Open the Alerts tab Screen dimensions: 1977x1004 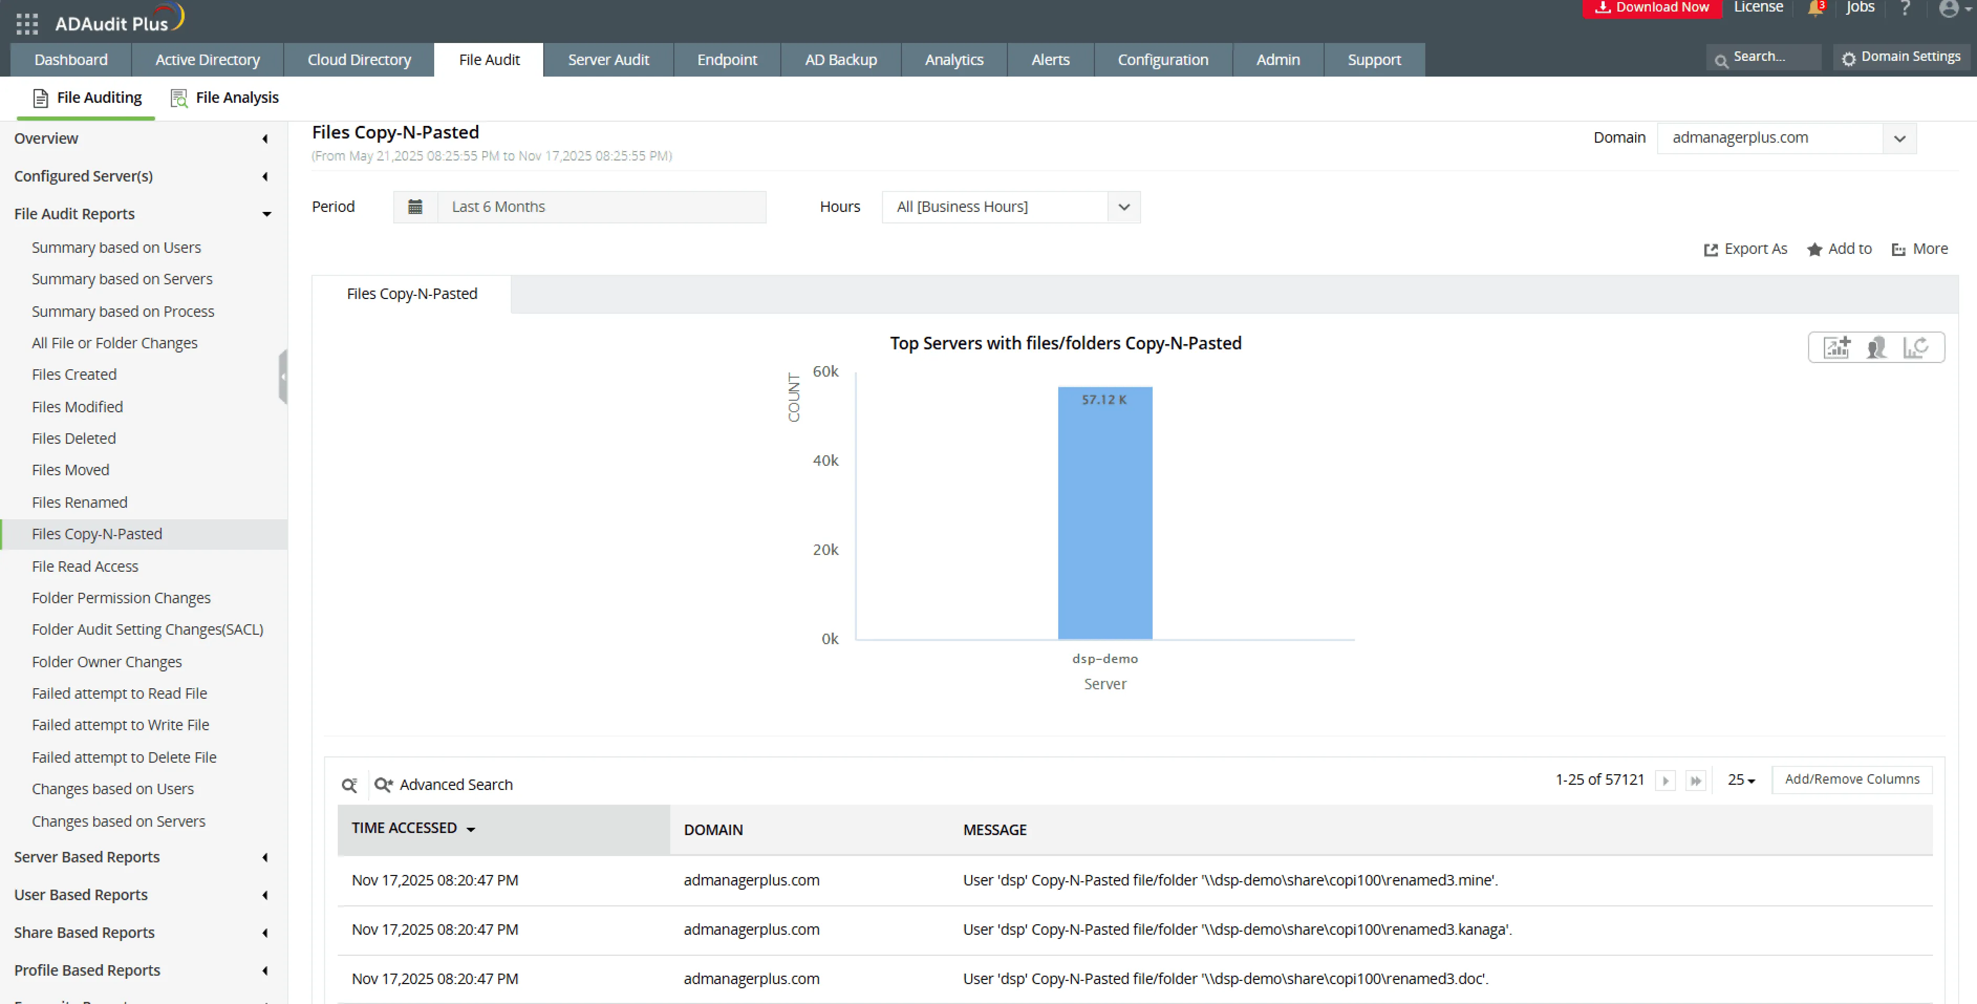pos(1050,60)
